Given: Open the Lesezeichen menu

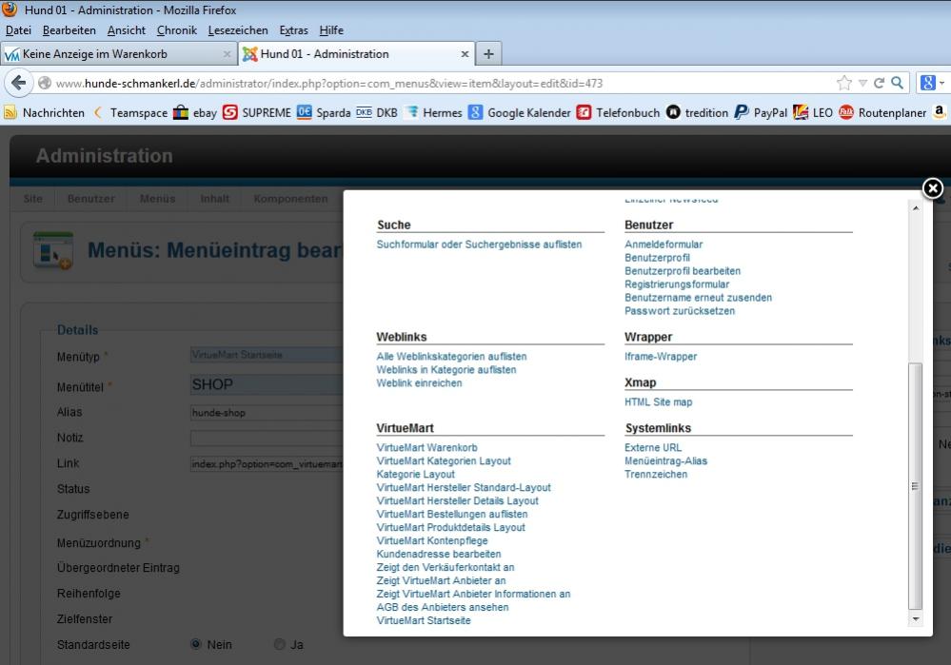Looking at the screenshot, I should pos(238,30).
